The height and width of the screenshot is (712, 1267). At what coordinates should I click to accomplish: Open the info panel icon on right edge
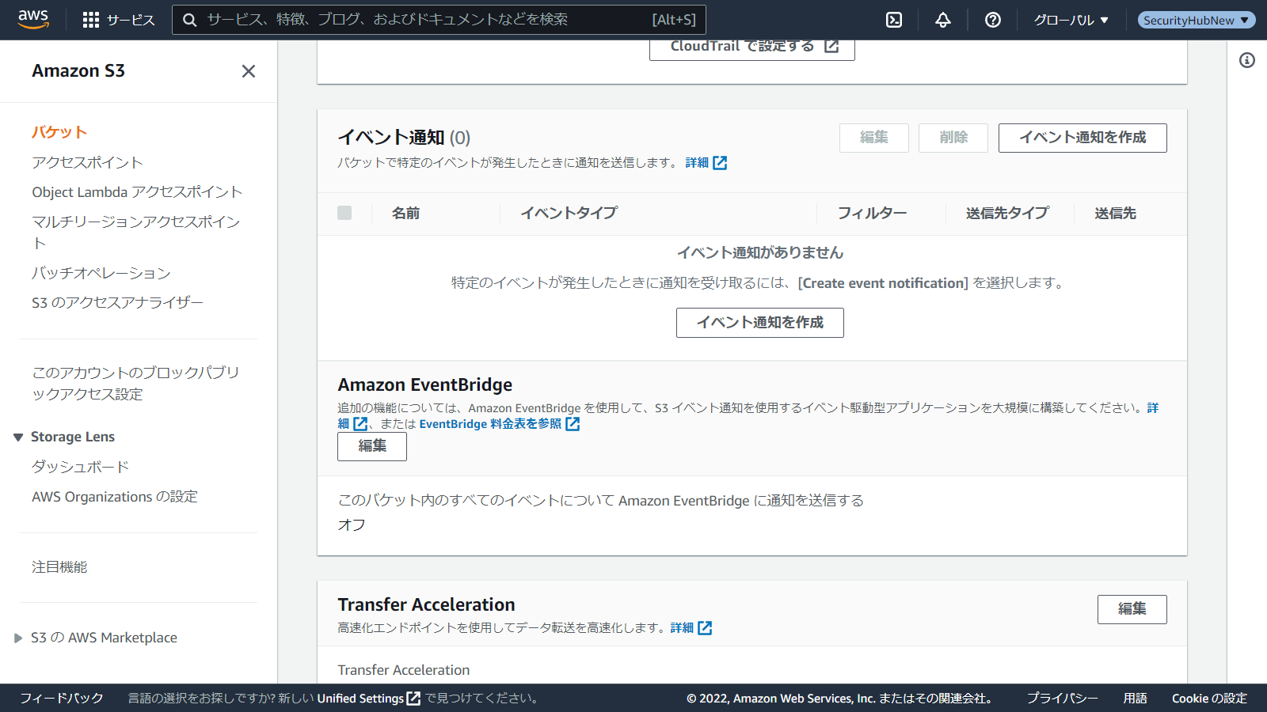click(x=1246, y=60)
